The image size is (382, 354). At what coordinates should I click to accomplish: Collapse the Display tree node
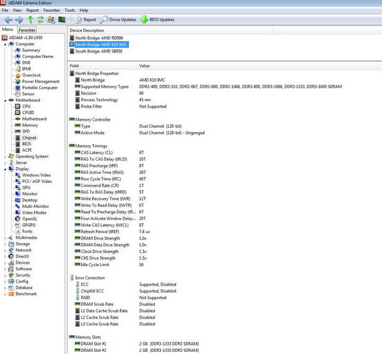pos(5,169)
